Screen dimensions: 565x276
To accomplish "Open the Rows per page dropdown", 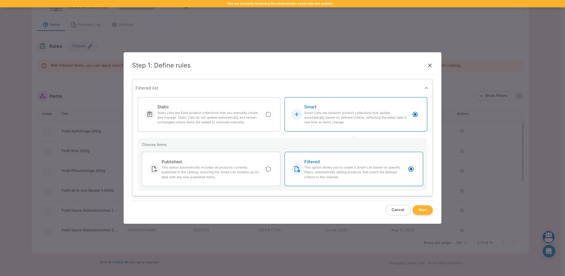I will 461,243.
